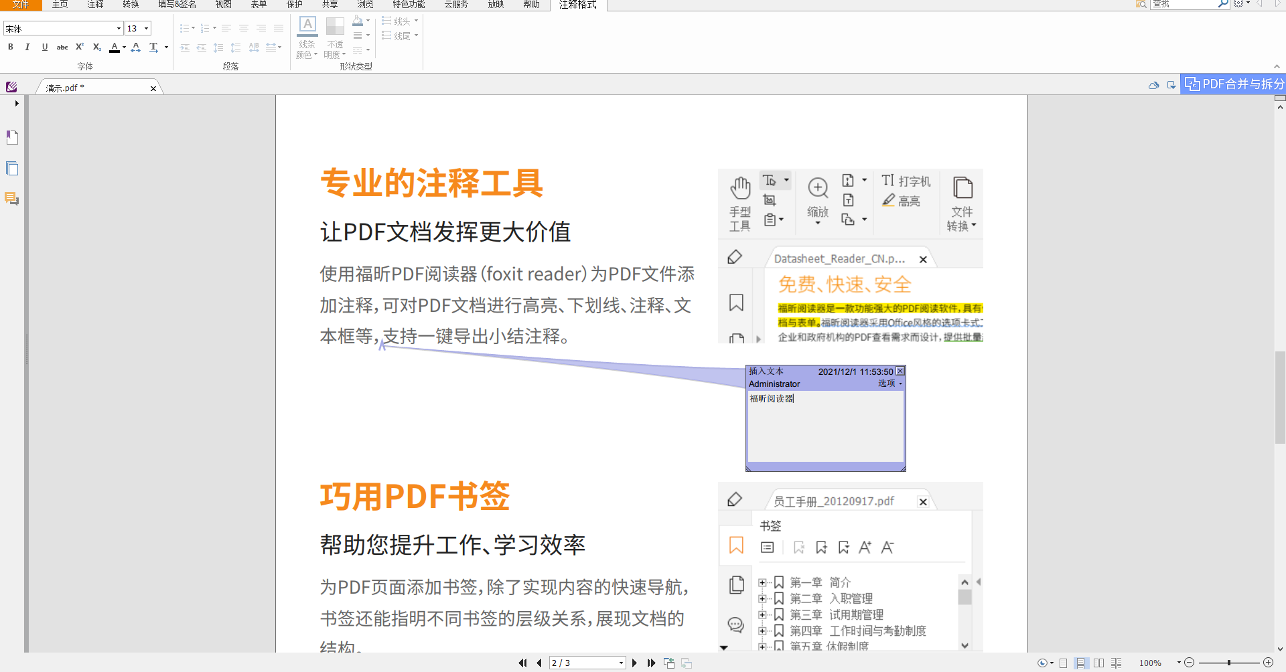Enable single page view mode
Viewport: 1286px width, 672px height.
[x=1063, y=663]
